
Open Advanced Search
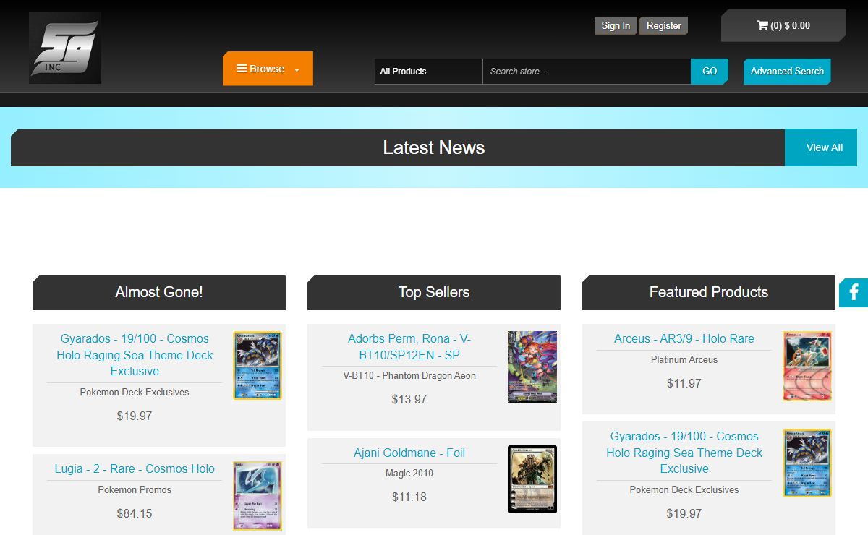[x=787, y=72]
